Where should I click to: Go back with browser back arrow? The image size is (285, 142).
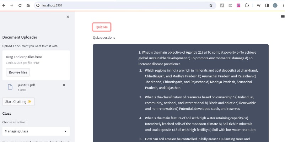4,5
